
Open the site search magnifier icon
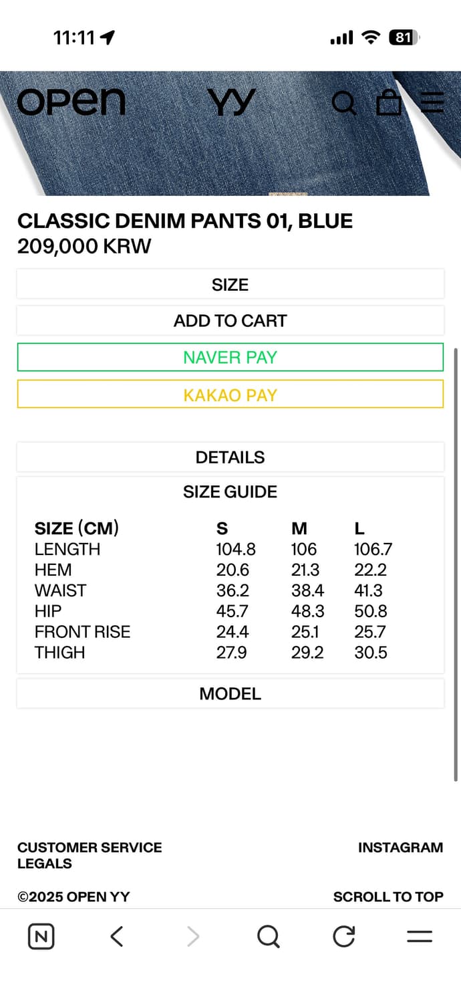pyautogui.click(x=344, y=103)
